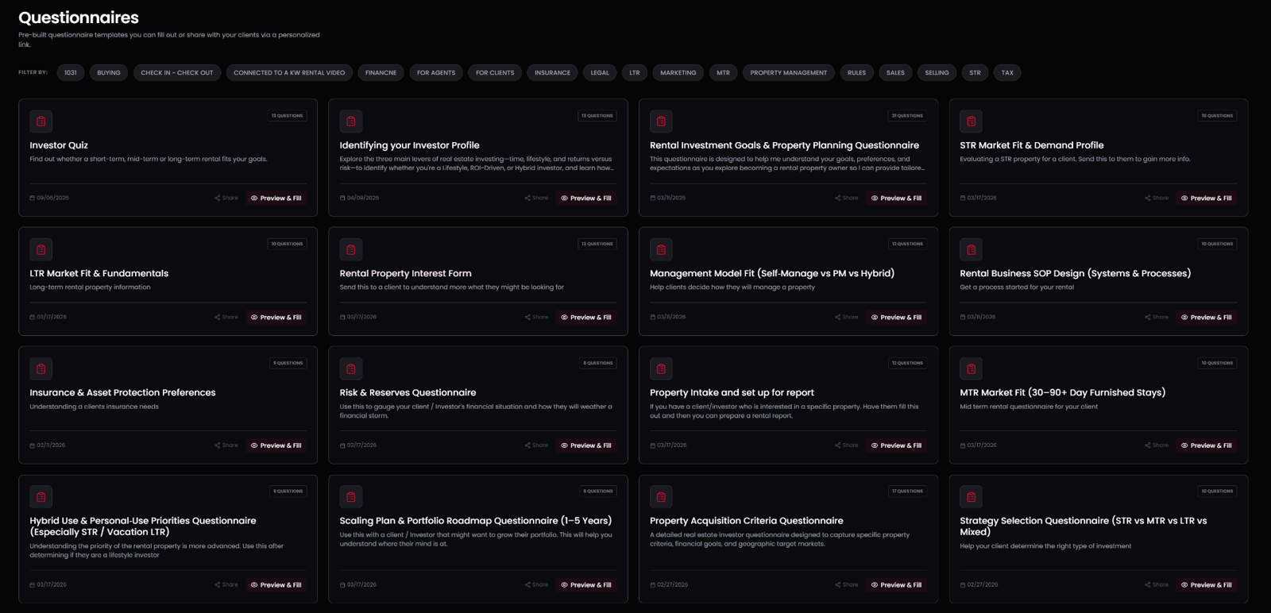Click the MTR Market Fit card clipboard icon
Viewport: 1271px width, 613px height.
point(971,368)
